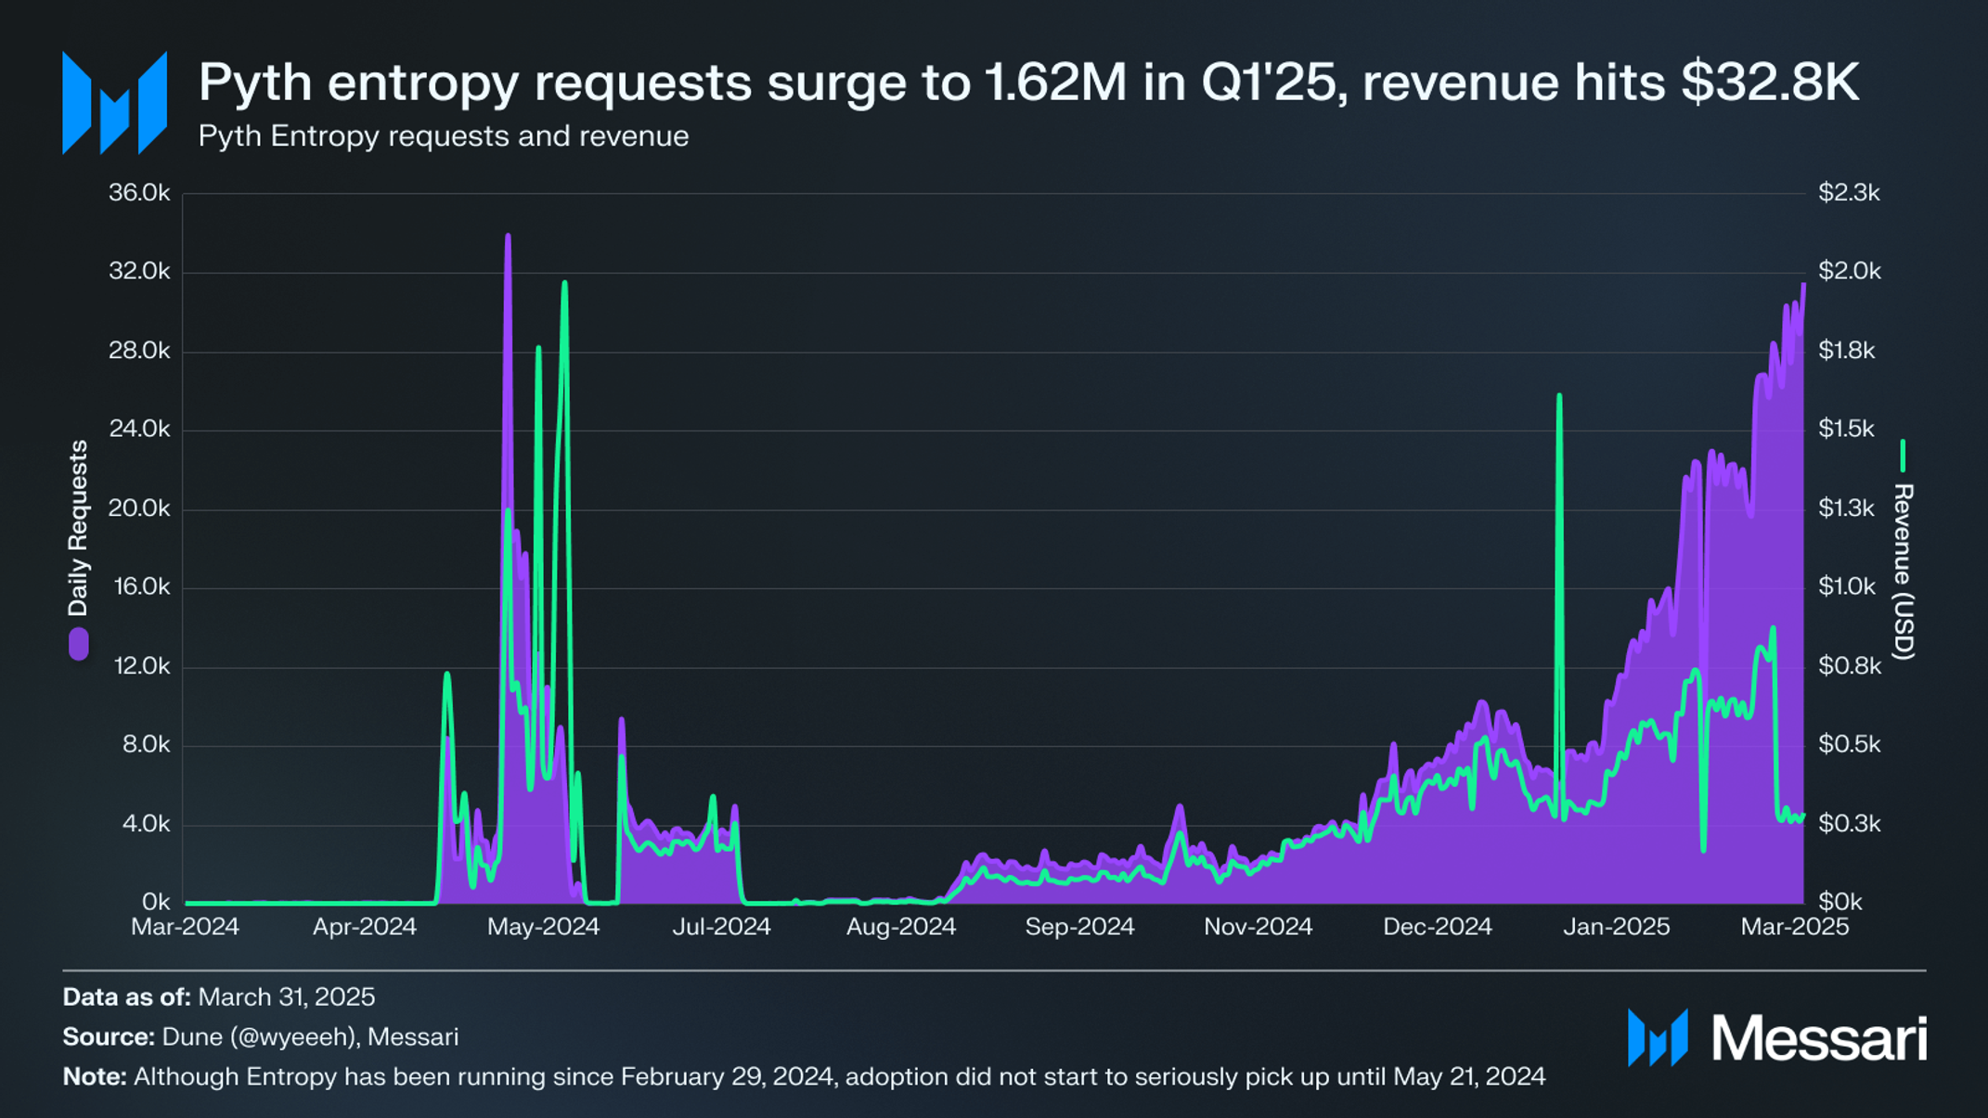The height and width of the screenshot is (1118, 1988).
Task: Click the Note text about Entropy adoption
Action: point(804,1077)
